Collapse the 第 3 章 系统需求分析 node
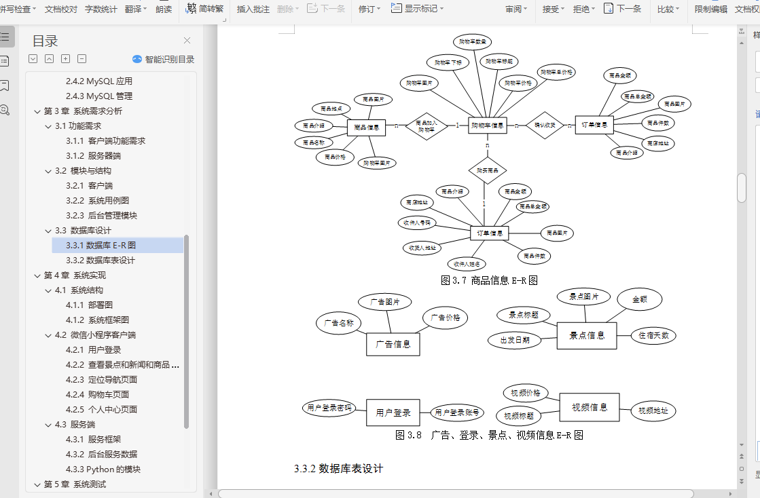Viewport: 760px width, 498px height. click(x=37, y=111)
